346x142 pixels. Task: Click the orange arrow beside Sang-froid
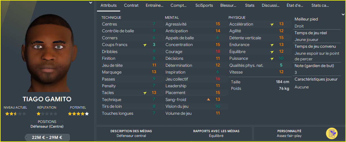[208, 99]
